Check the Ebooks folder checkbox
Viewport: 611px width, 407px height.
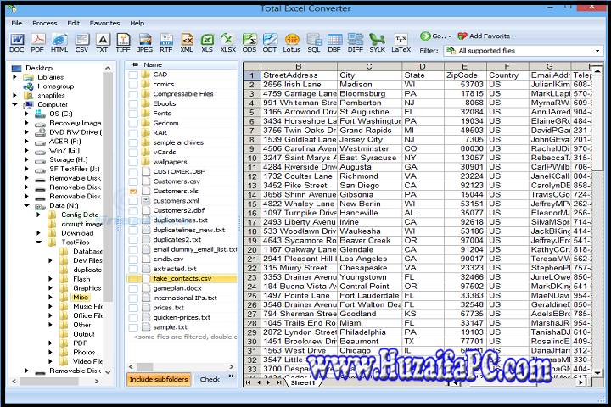133,103
